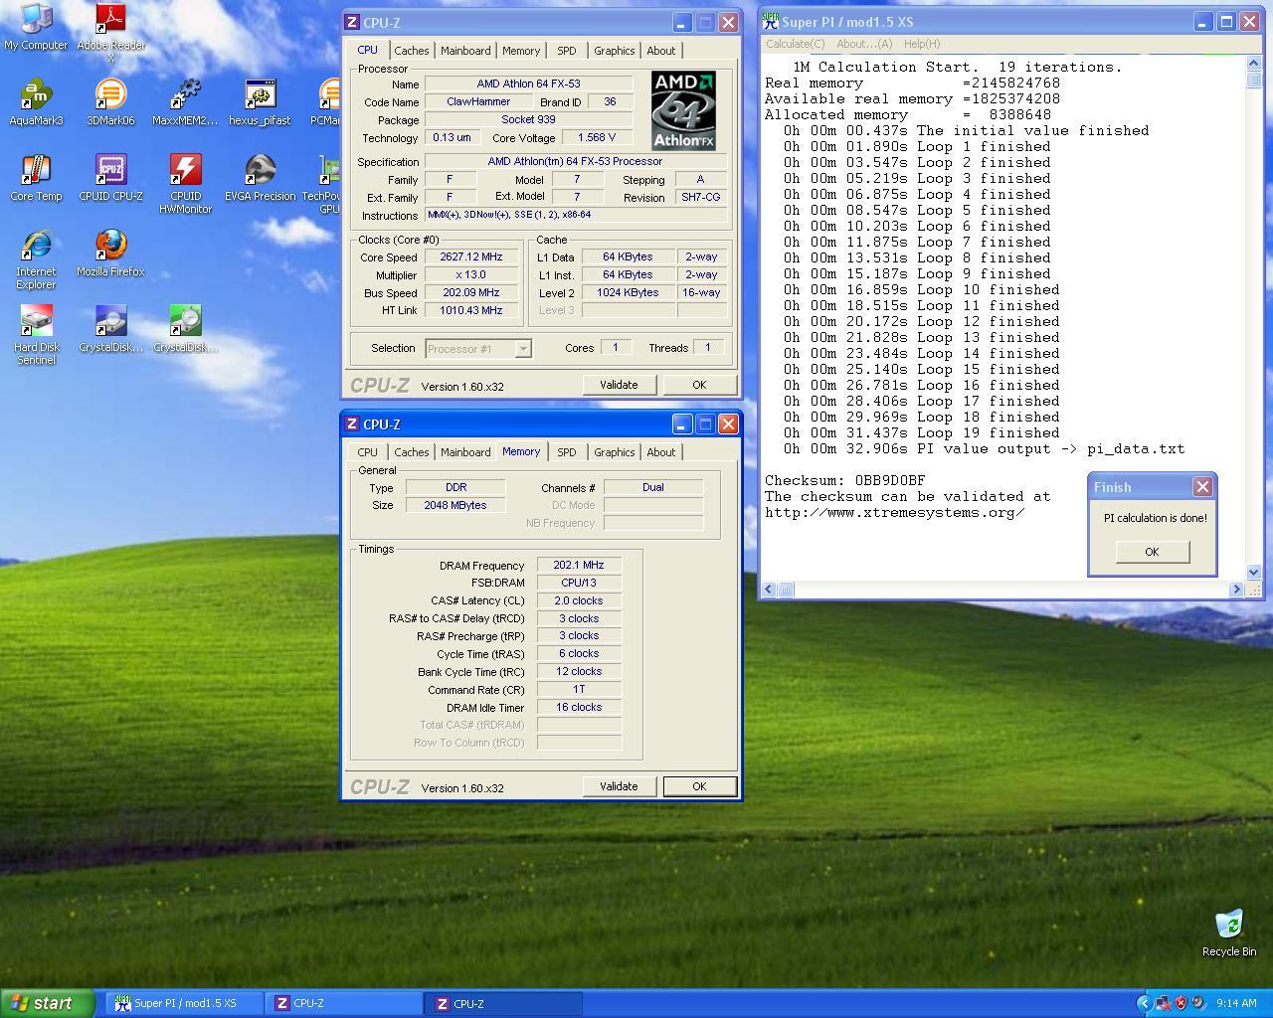1273x1018 pixels.
Task: Switch to Caches tab in top CPU-Z
Action: click(x=411, y=51)
